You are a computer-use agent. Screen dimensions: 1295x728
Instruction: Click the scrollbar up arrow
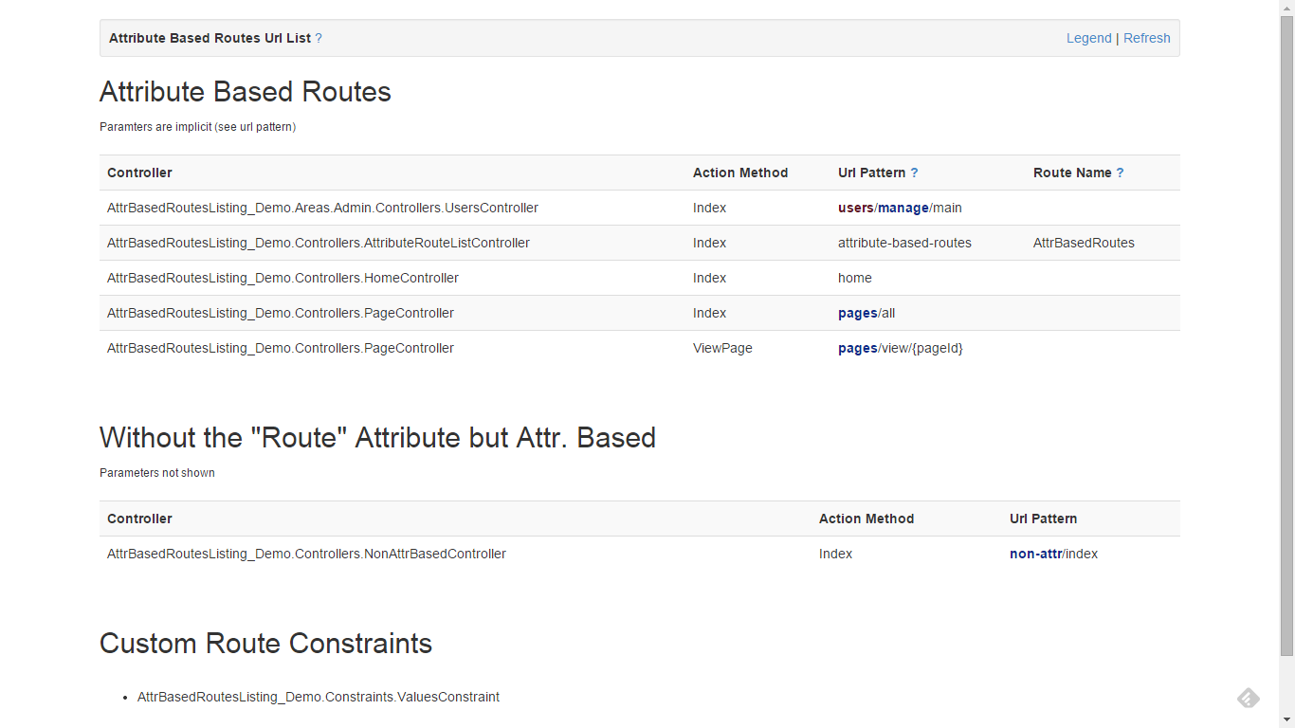point(1286,8)
